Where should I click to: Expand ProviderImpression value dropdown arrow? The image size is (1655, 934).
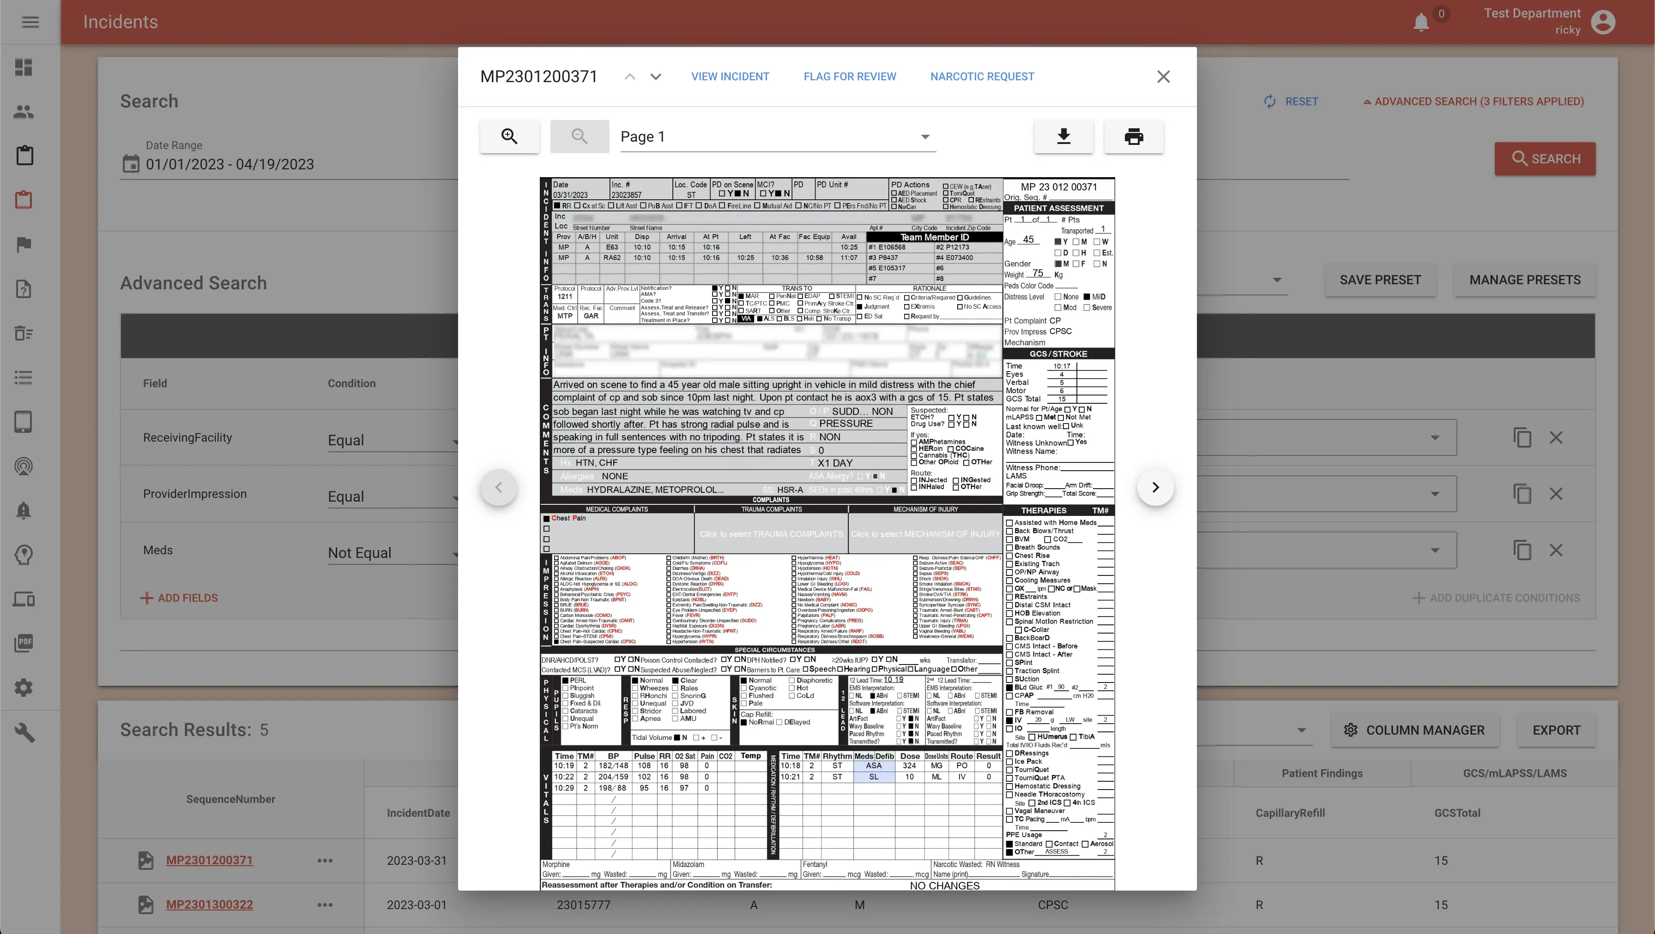1435,494
